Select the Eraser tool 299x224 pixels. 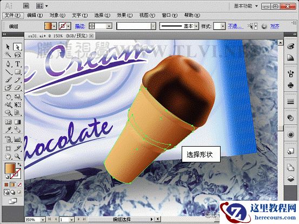tap(17, 88)
